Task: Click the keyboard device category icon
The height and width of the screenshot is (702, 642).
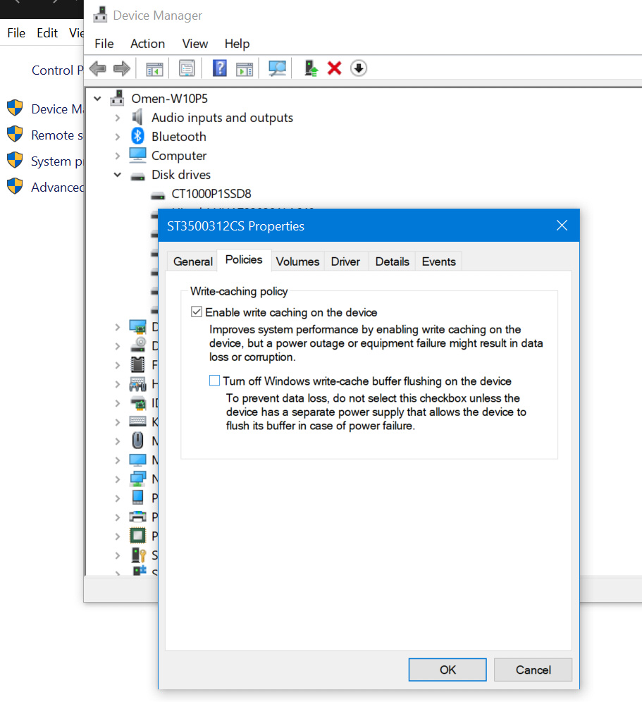Action: (137, 421)
